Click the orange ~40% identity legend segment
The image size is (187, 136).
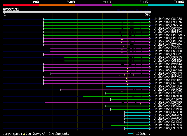[57, 5]
